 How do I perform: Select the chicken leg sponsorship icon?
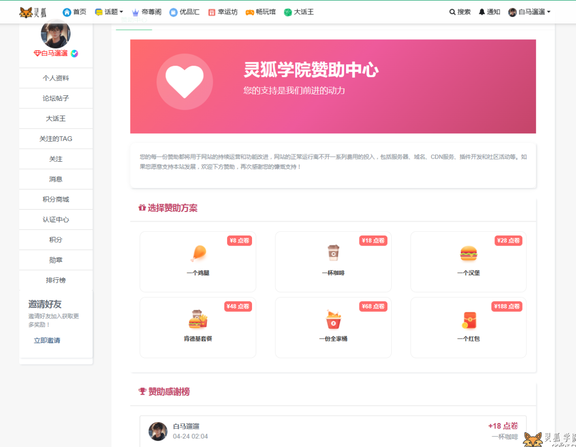[x=198, y=253]
